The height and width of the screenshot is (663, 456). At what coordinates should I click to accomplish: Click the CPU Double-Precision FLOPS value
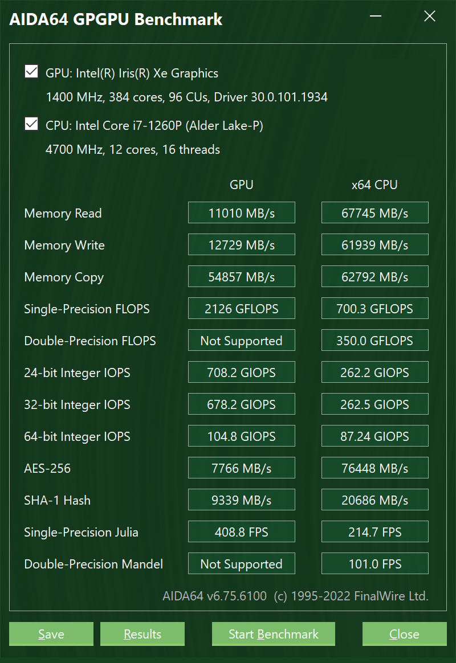pyautogui.click(x=375, y=341)
